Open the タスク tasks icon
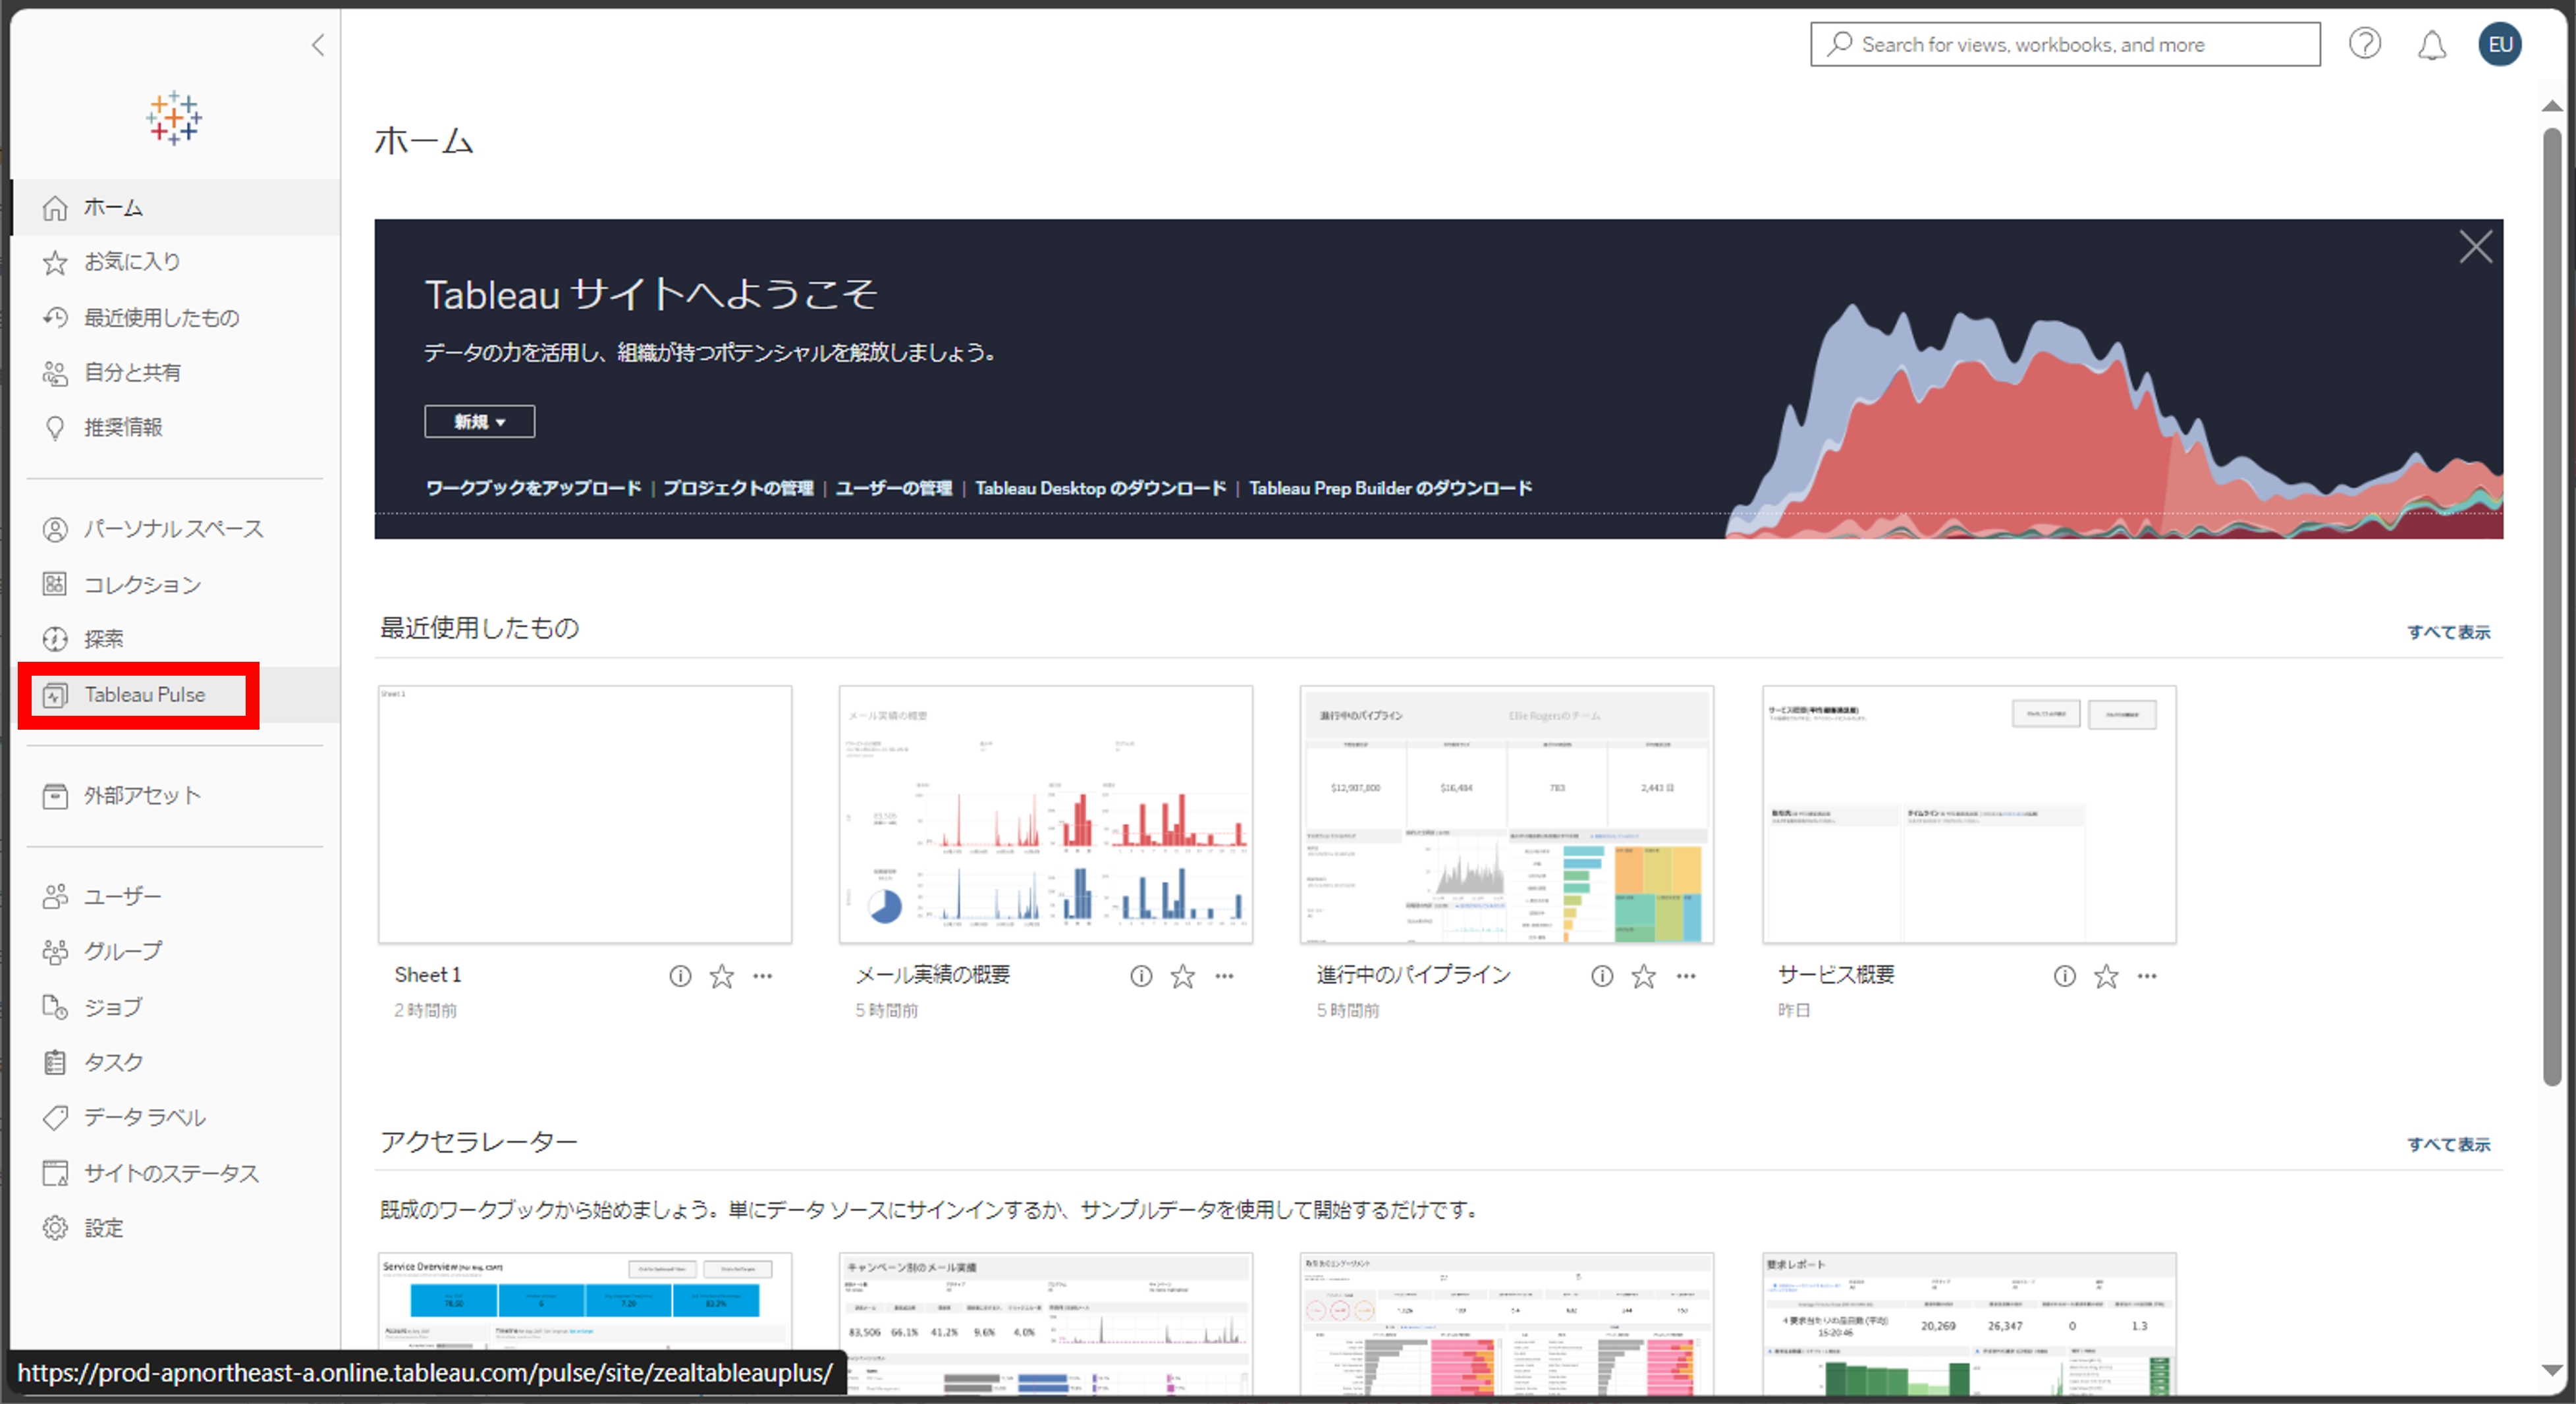Image resolution: width=2576 pixels, height=1404 pixels. (55, 1062)
